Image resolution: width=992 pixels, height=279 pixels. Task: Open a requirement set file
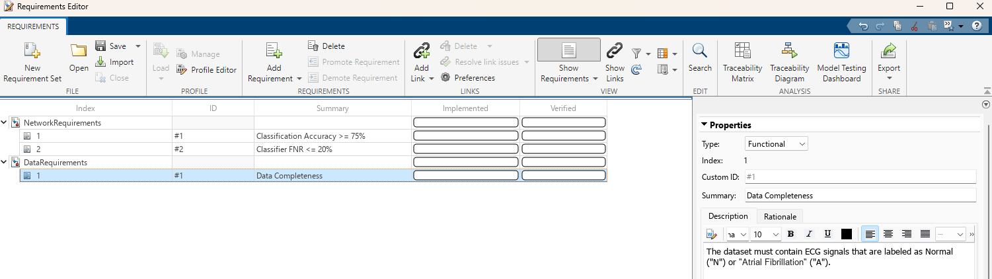[x=79, y=57]
